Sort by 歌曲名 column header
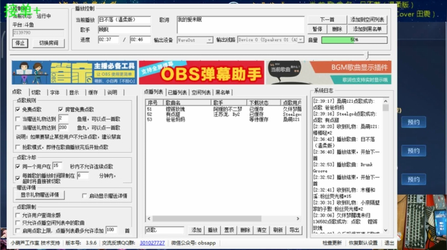The image size is (447, 250). point(187,103)
